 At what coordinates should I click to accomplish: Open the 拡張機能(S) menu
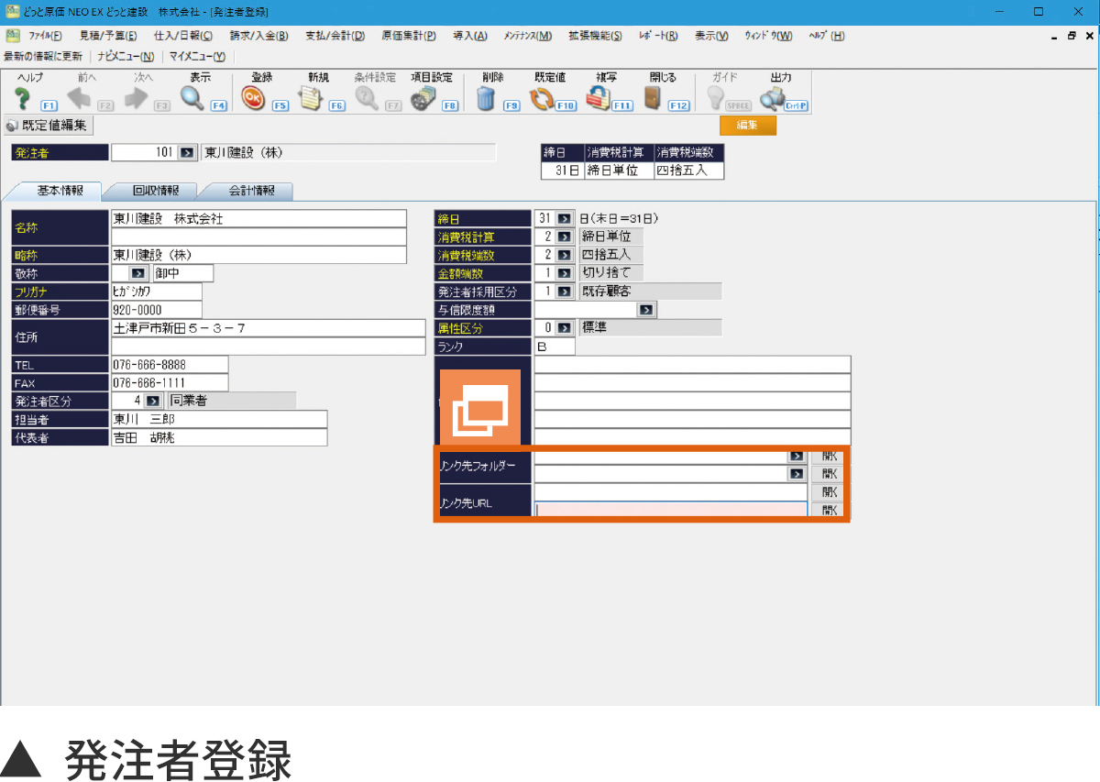[x=596, y=36]
